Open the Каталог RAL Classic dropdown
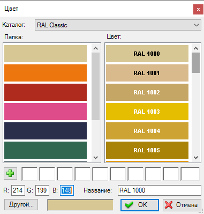Image resolution: width=204 pixels, height=214 pixels. point(118,25)
